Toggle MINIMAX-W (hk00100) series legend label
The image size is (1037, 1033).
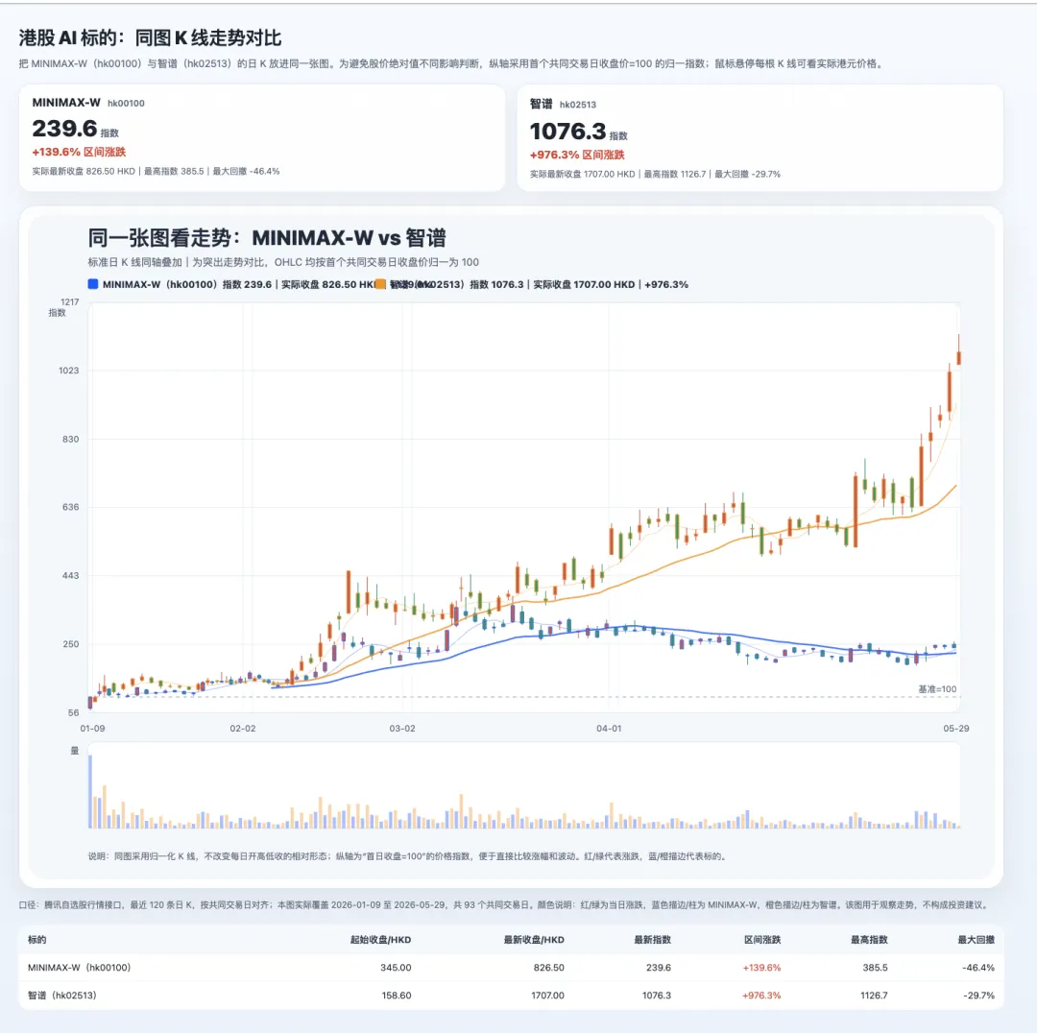pyautogui.click(x=239, y=284)
